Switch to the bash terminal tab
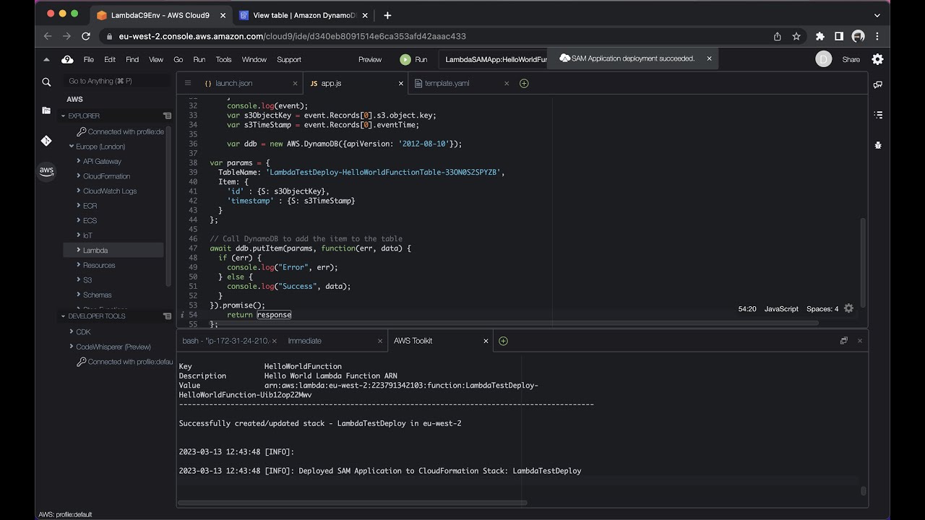The height and width of the screenshot is (520, 925). pyautogui.click(x=225, y=341)
